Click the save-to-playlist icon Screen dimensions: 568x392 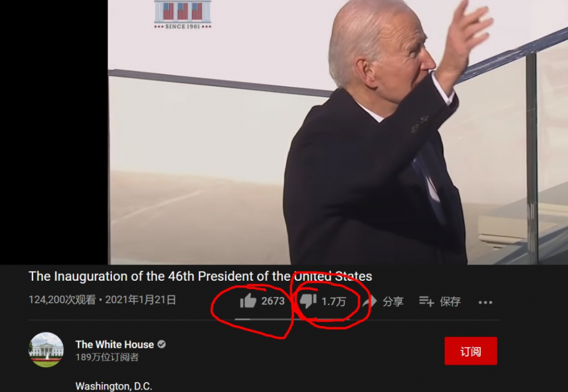[x=427, y=301]
